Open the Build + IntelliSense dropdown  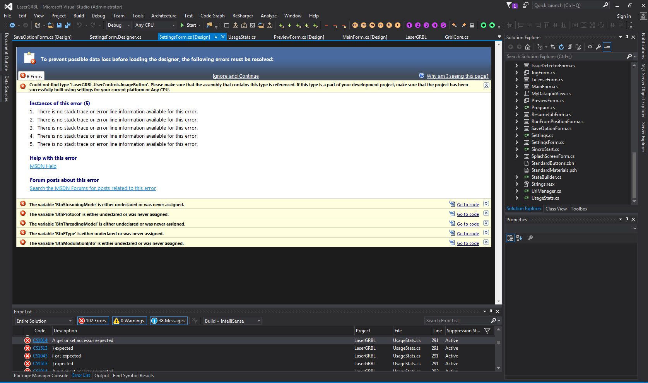(x=232, y=321)
